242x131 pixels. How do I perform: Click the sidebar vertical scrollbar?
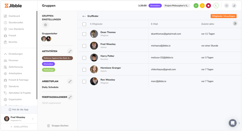(x=37, y=55)
